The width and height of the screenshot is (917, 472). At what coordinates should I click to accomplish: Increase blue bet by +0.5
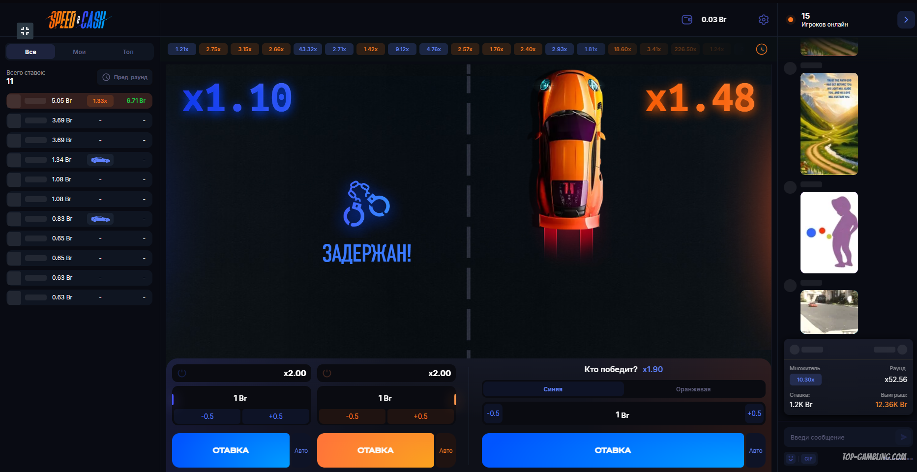(275, 416)
